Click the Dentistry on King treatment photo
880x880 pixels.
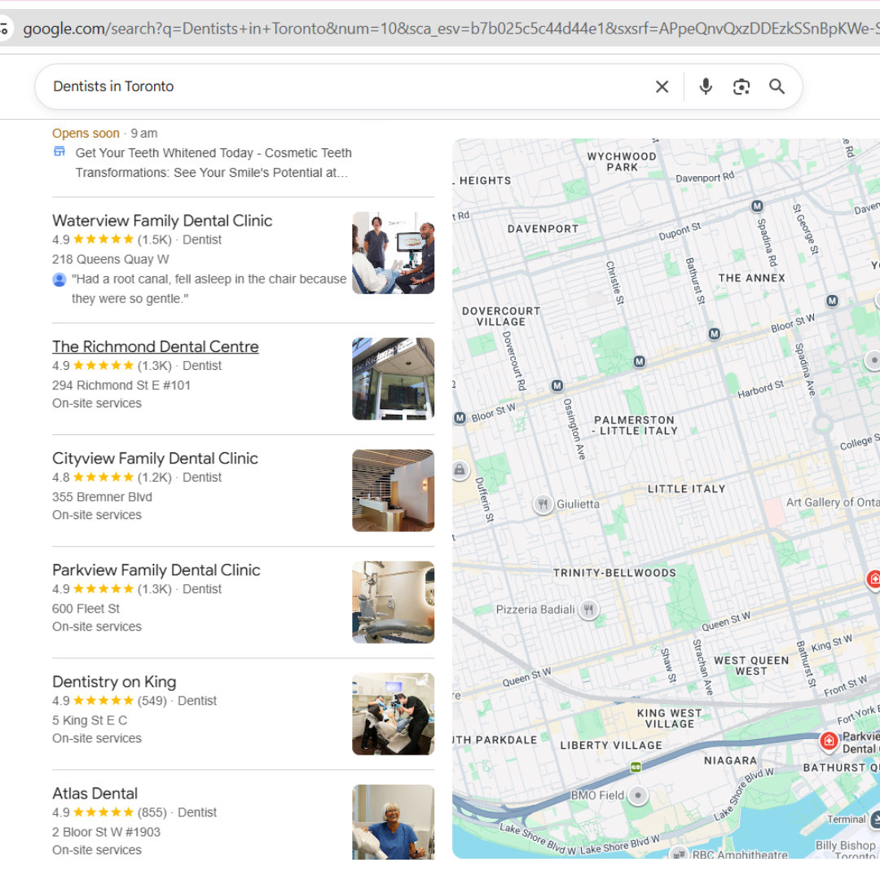tap(393, 714)
